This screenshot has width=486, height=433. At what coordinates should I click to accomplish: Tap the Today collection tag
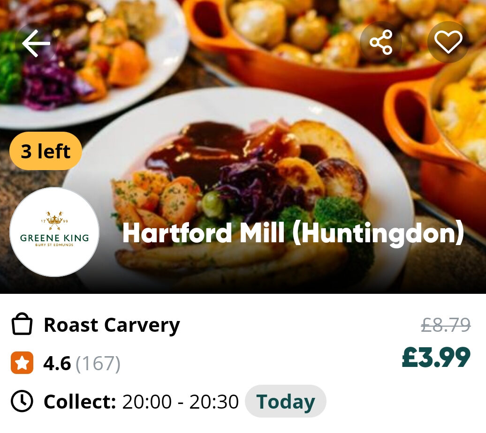click(286, 402)
